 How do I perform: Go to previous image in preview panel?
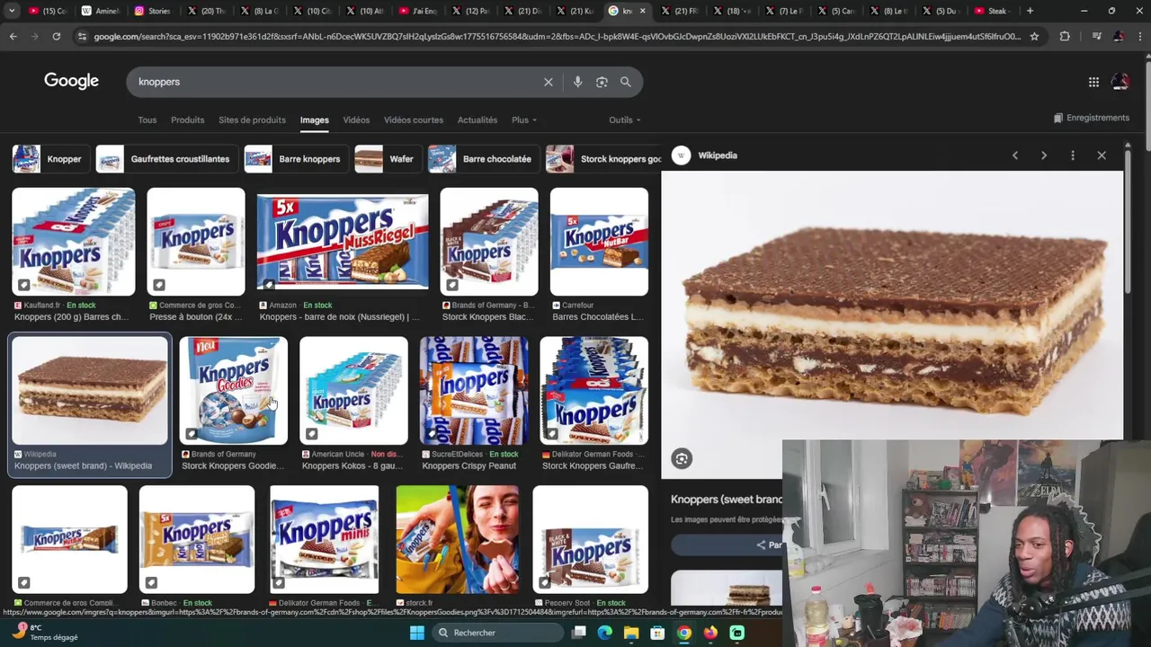coord(1015,155)
